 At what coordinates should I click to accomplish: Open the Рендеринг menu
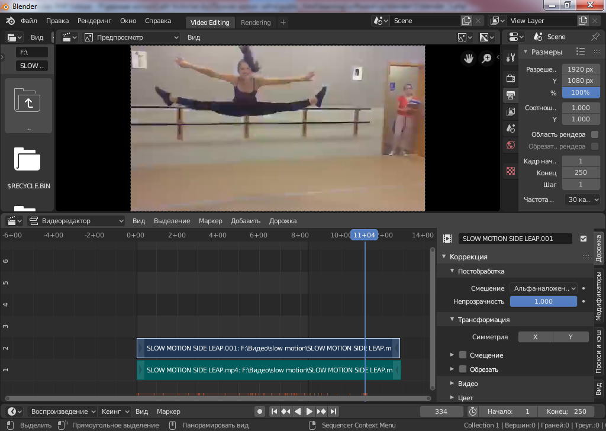[x=95, y=21]
